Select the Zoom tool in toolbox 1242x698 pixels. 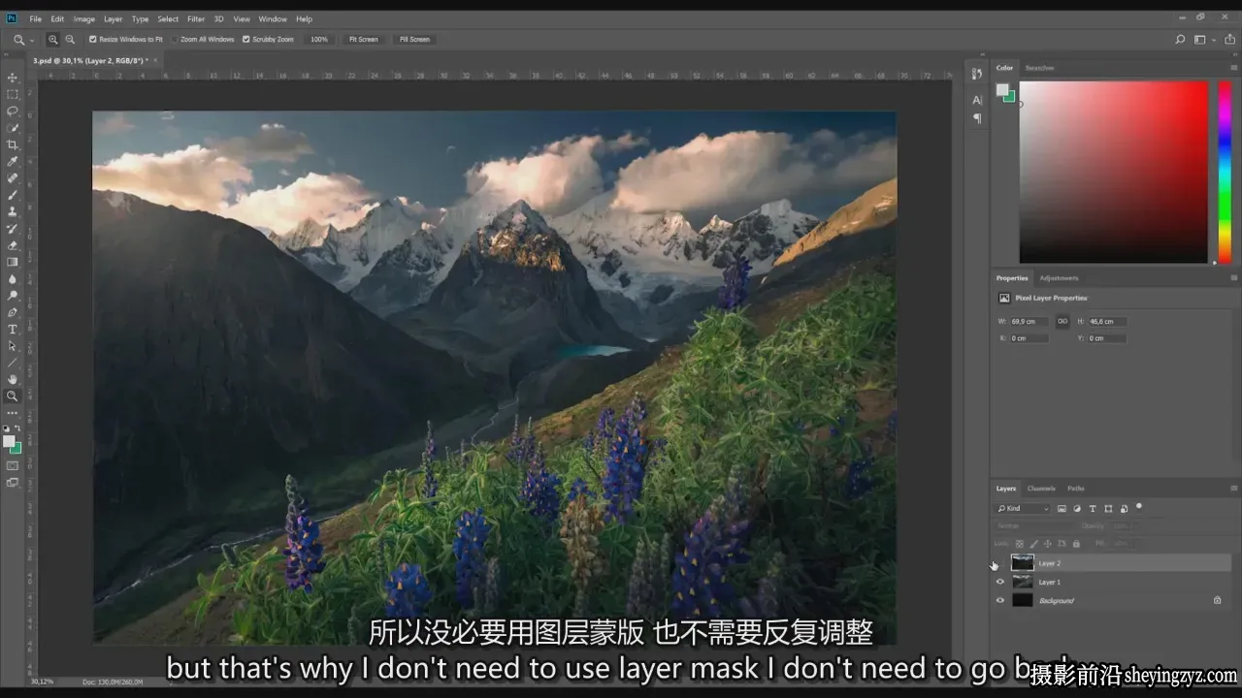pyautogui.click(x=13, y=396)
